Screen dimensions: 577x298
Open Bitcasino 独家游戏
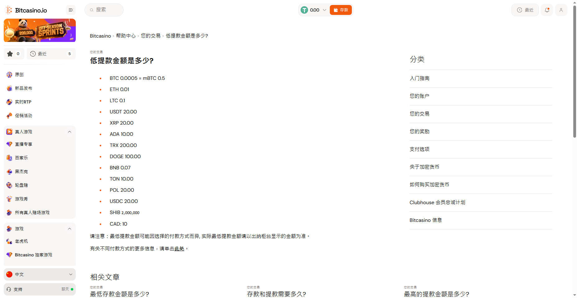coord(34,255)
